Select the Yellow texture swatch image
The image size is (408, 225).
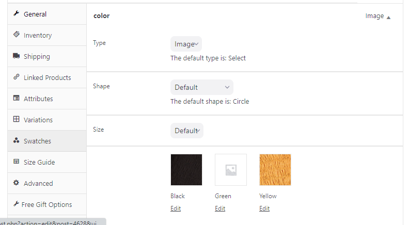click(x=275, y=170)
